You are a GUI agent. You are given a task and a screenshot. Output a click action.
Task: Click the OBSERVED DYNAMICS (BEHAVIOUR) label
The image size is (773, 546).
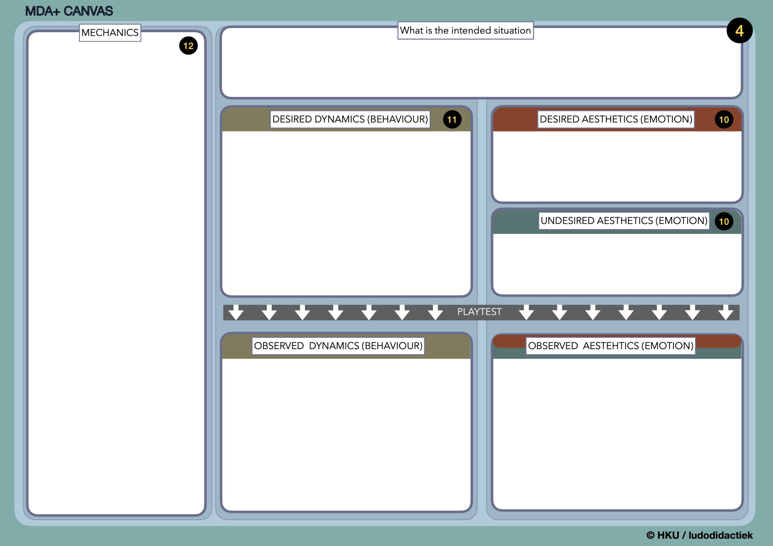pos(338,346)
